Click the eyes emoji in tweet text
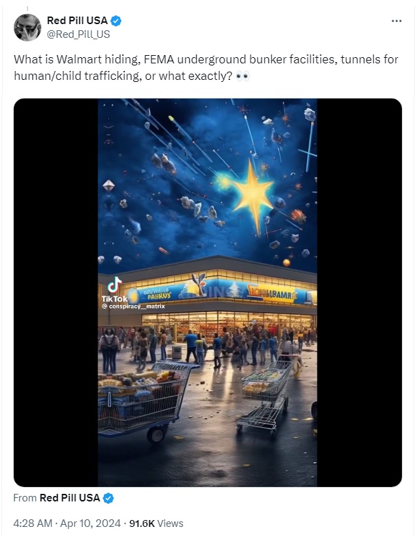Image resolution: width=415 pixels, height=540 pixels. click(242, 76)
